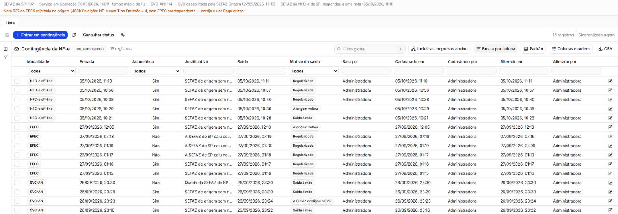
Task: Edit the EPEC row entered 27/09/2026, 01:17
Action: tap(611, 155)
